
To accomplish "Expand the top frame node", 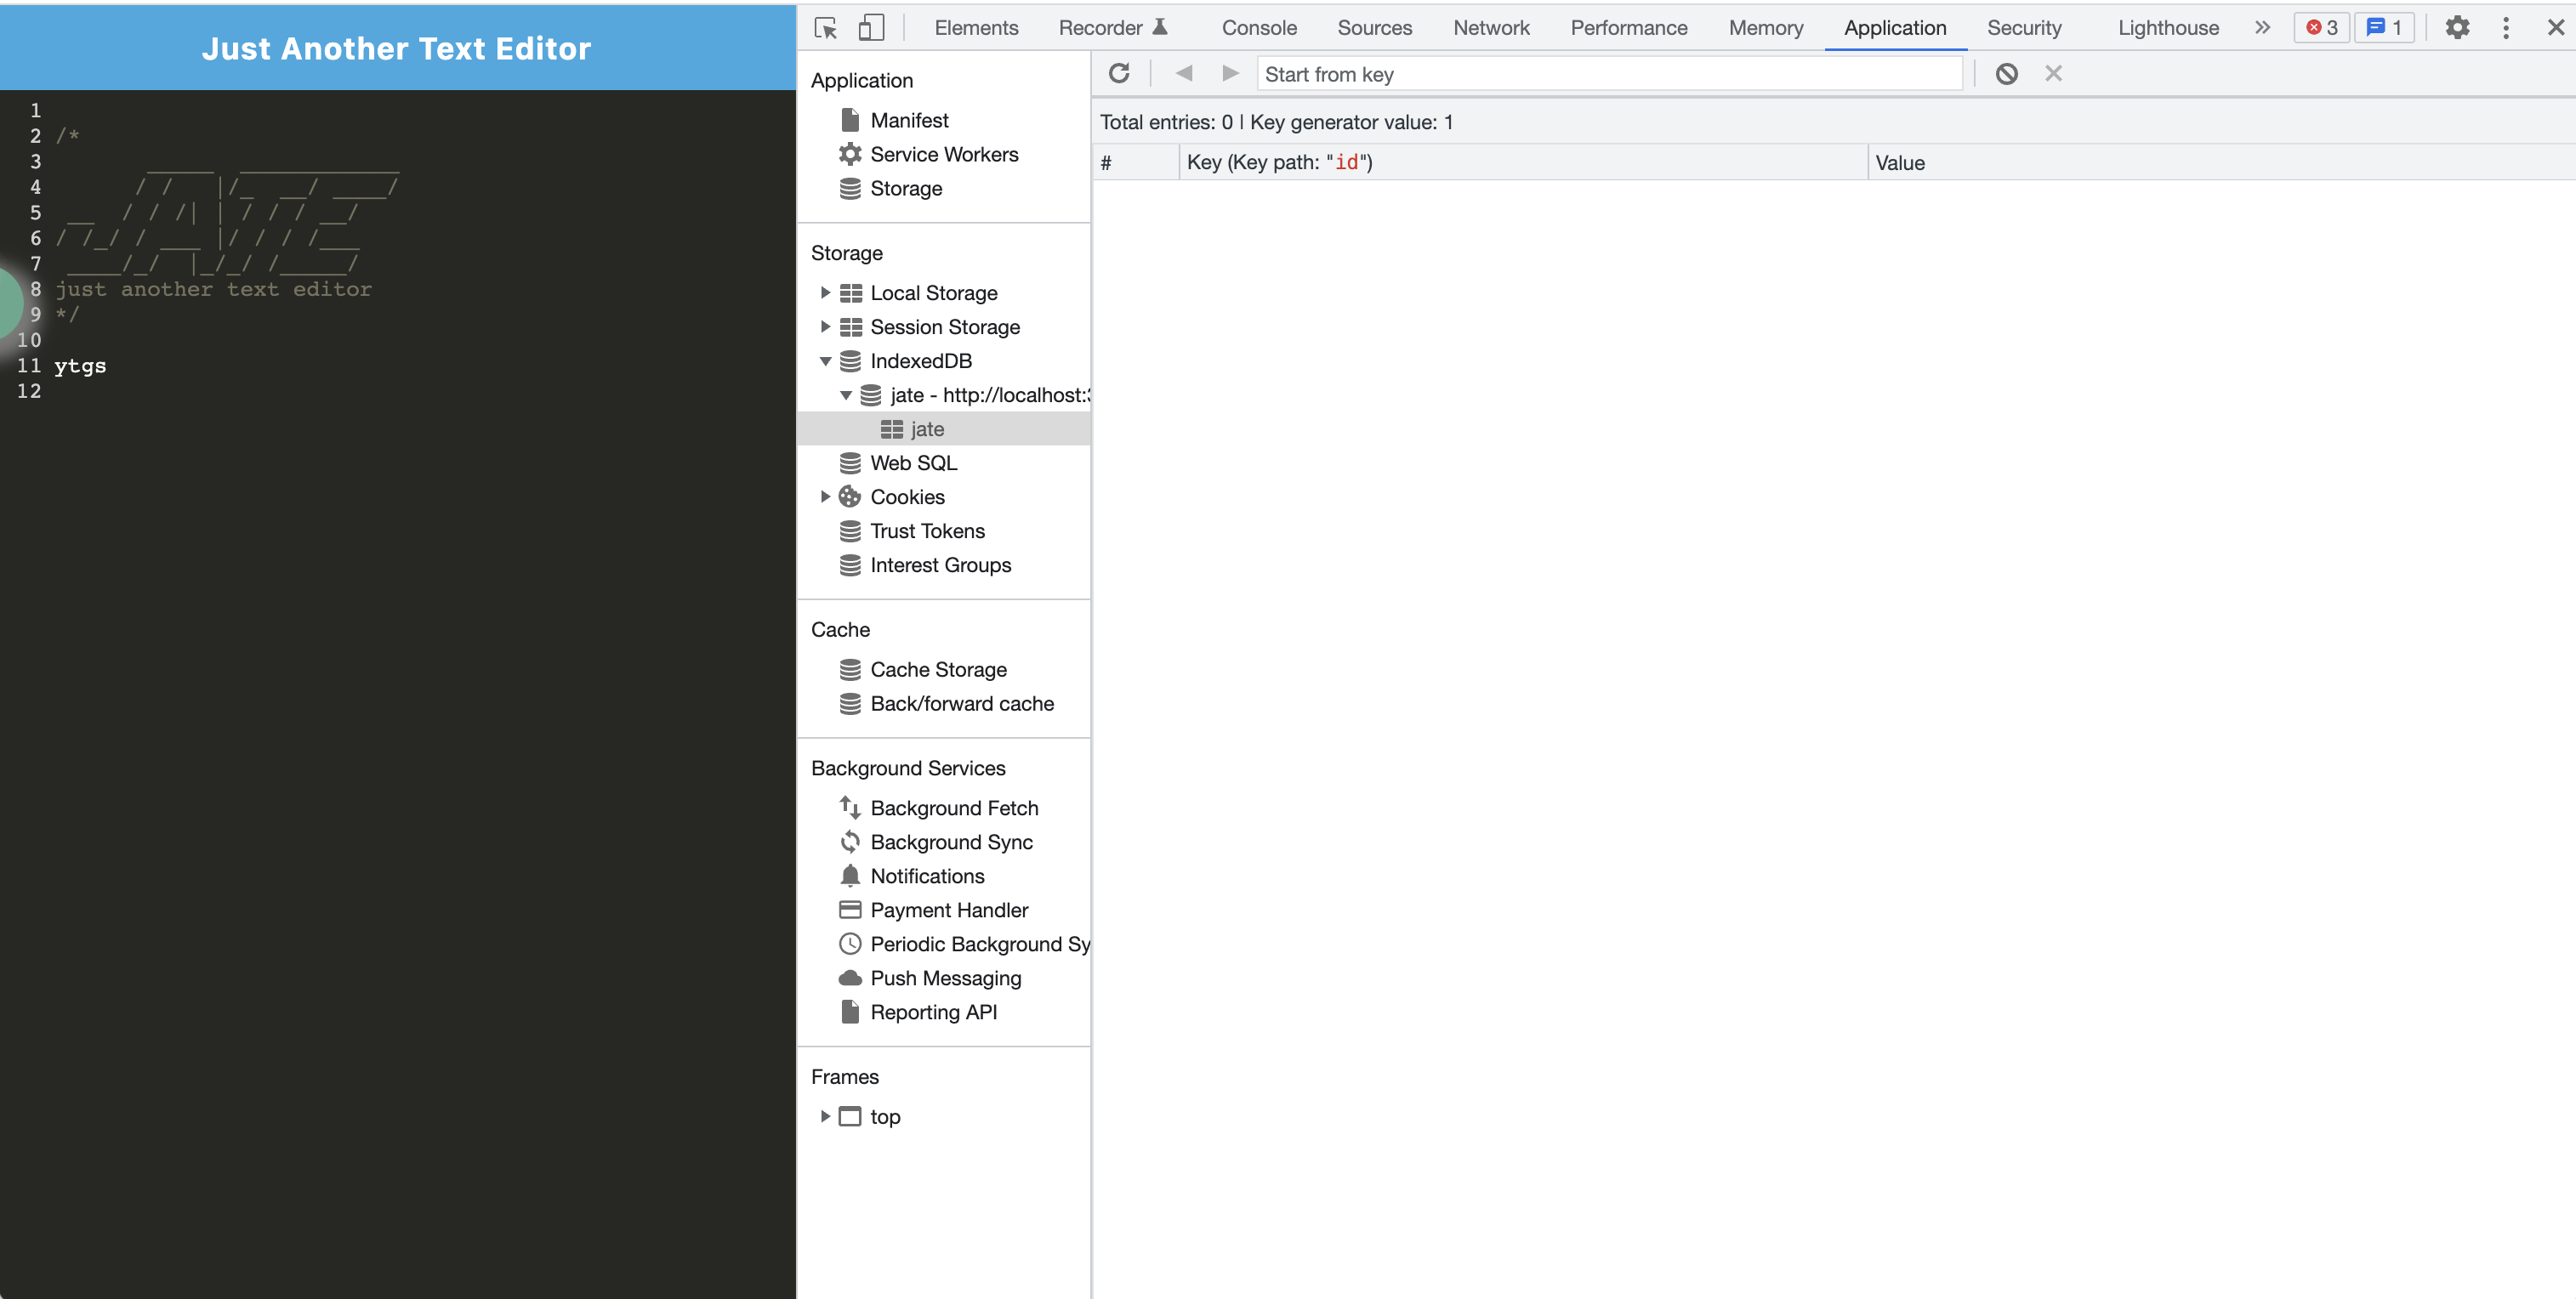I will 825,1116.
